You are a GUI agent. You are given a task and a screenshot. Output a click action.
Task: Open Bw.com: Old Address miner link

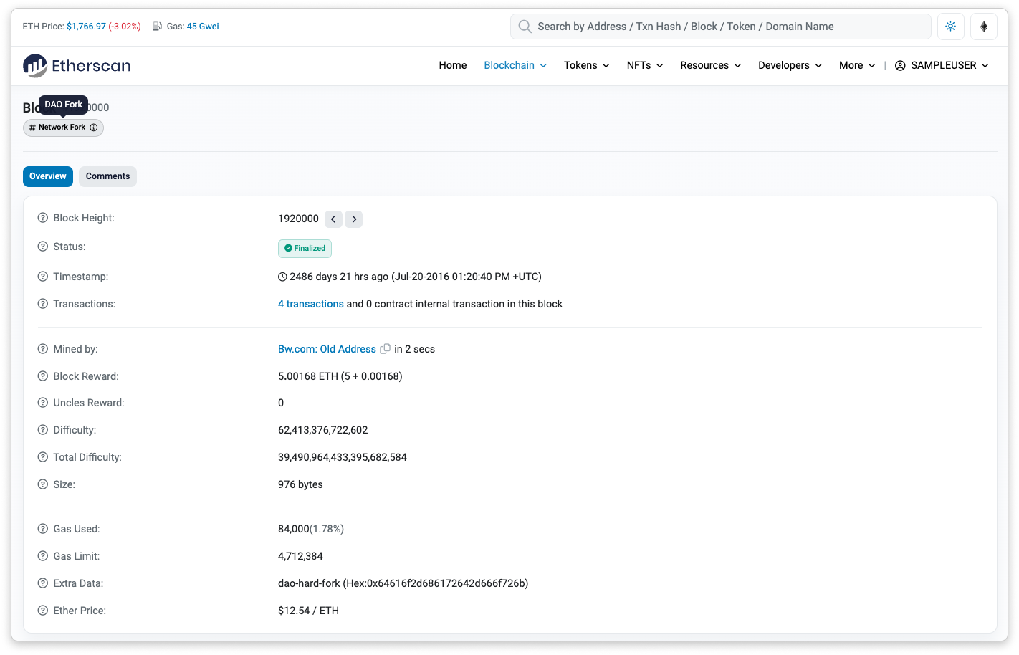327,349
